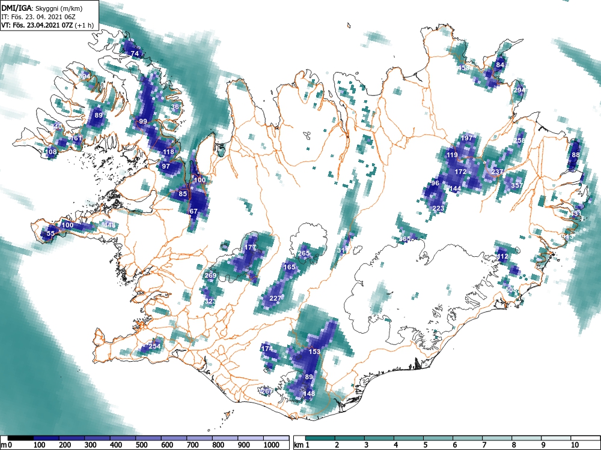Screen dimensions: 601x450
Task: Click the black swatch at 'm 0' in the legend
Action: coord(20,438)
